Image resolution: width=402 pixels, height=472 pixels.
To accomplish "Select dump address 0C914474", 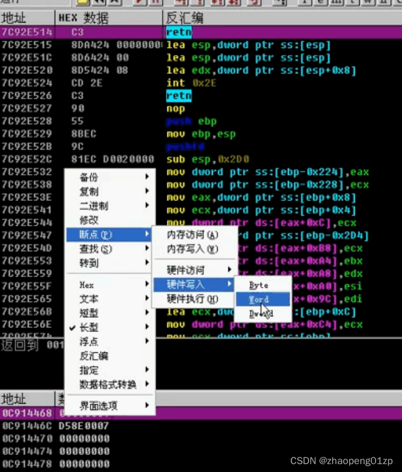I will [27, 451].
